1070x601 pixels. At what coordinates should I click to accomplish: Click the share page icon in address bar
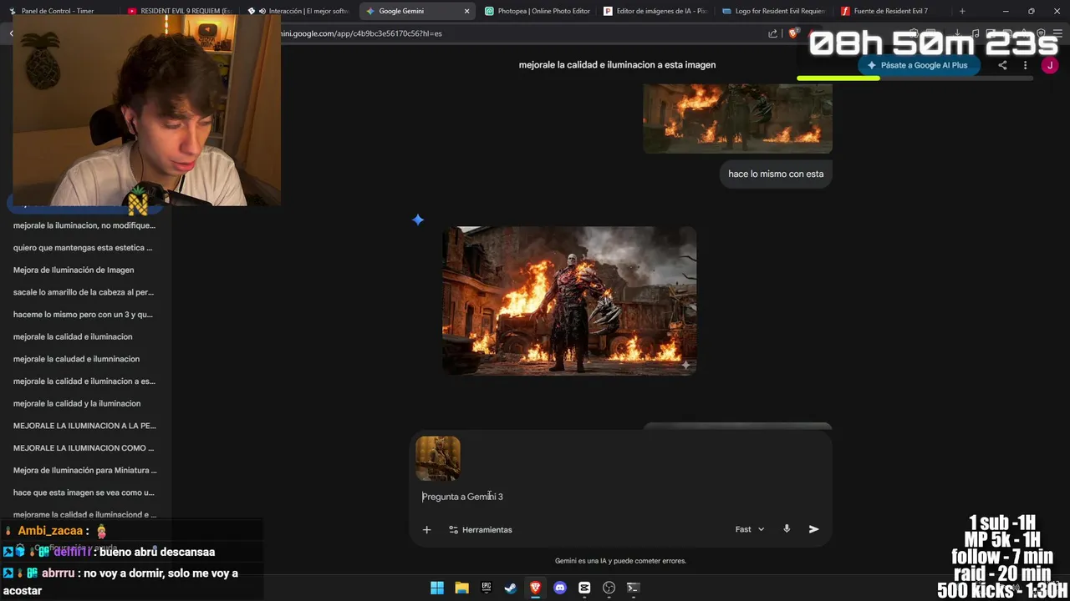pyautogui.click(x=772, y=33)
